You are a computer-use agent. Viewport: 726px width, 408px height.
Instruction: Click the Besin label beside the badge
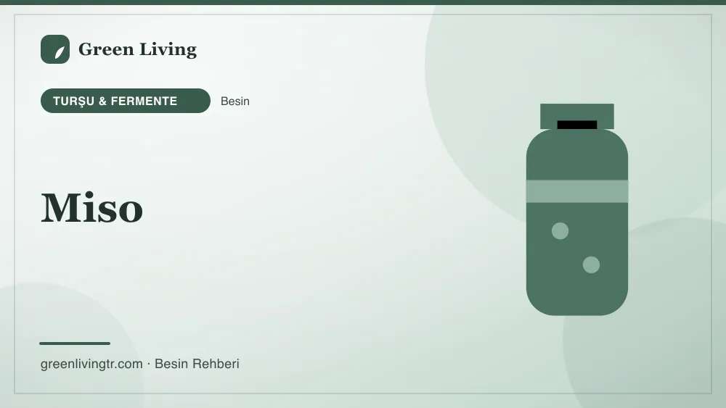pyautogui.click(x=235, y=101)
